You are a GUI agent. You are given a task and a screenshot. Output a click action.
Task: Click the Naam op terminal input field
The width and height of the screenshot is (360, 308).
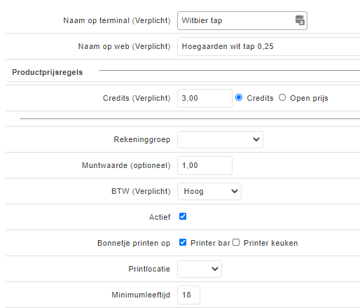point(242,20)
